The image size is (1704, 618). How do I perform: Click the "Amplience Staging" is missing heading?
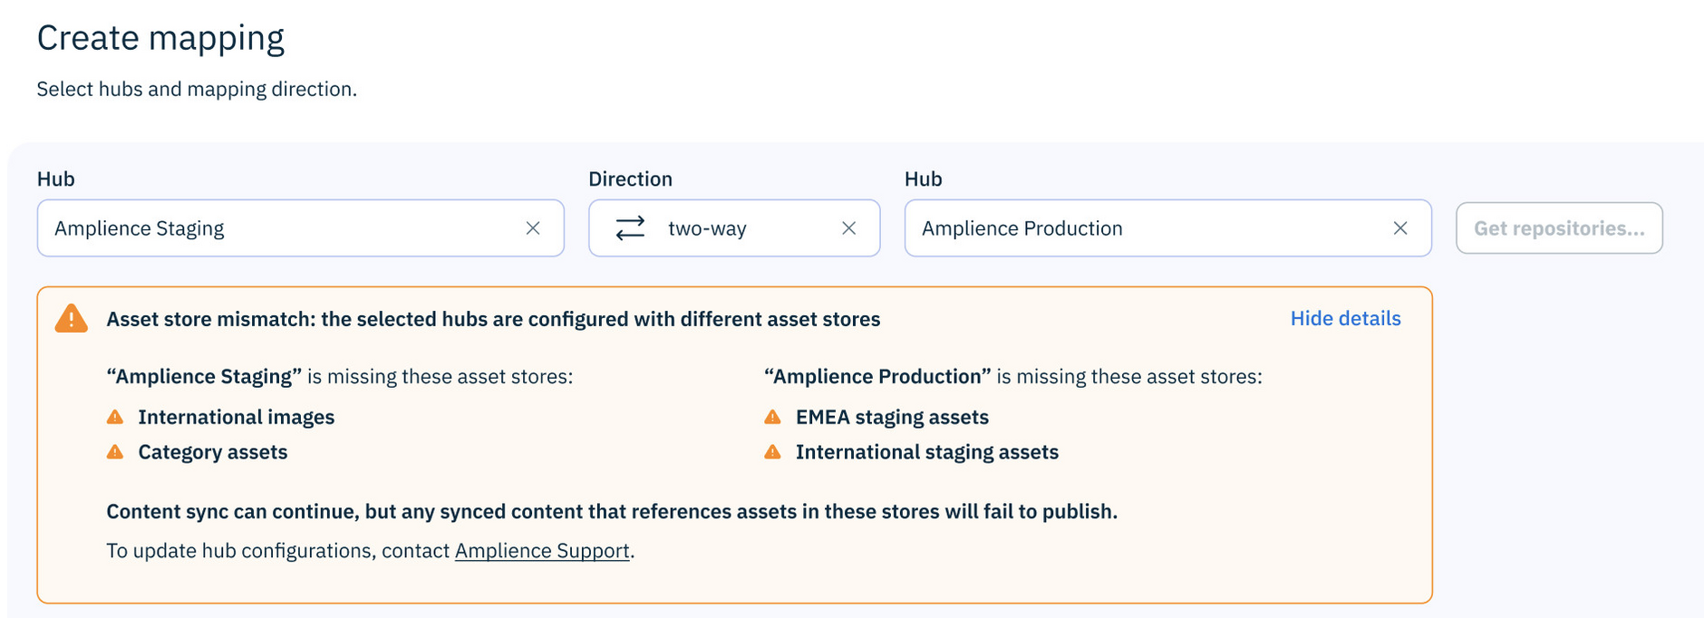click(340, 377)
